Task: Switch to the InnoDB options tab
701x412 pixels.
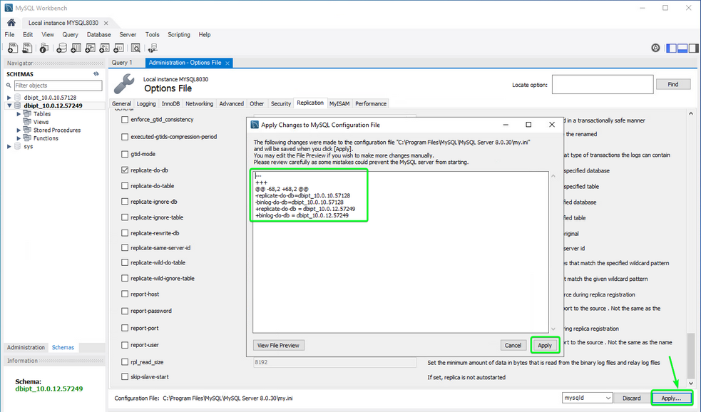Action: (x=170, y=103)
